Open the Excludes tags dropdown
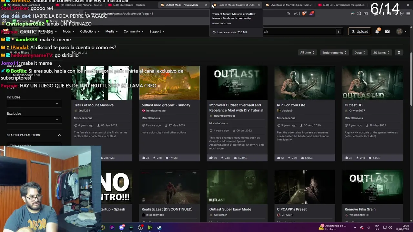The height and width of the screenshot is (232, 413). (34, 120)
